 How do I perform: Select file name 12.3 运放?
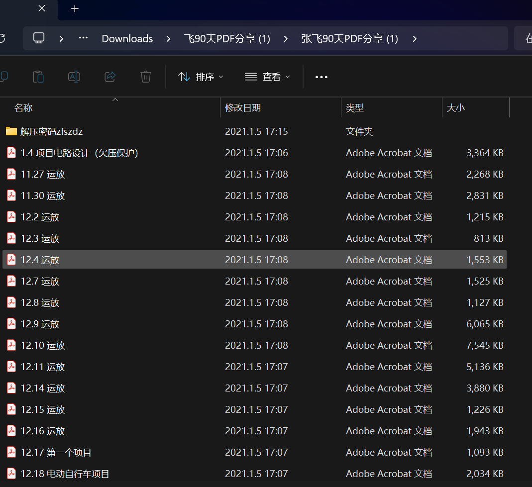(40, 238)
